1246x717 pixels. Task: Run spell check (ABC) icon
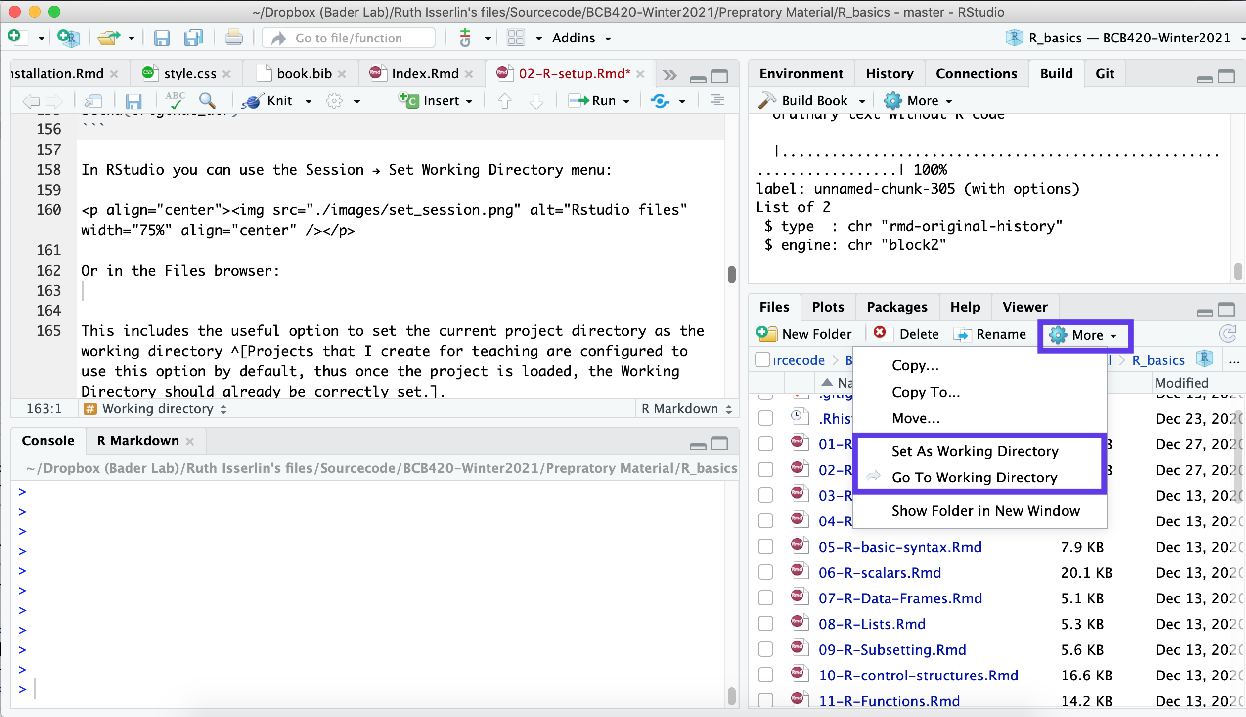click(175, 100)
